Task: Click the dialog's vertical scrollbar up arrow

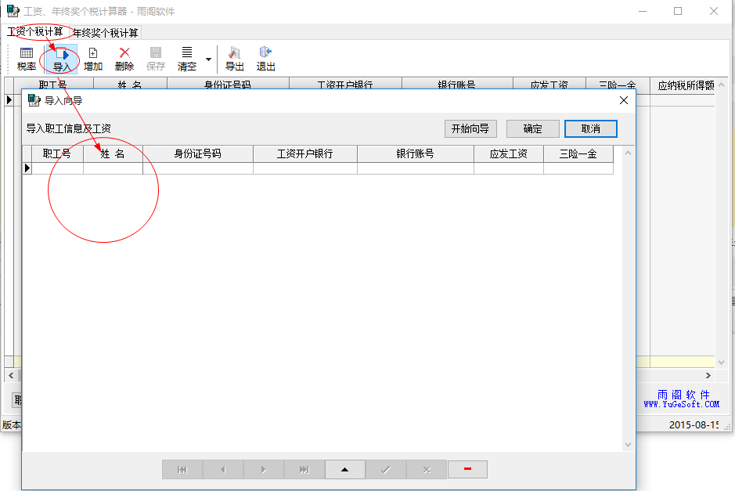Action: tap(628, 154)
